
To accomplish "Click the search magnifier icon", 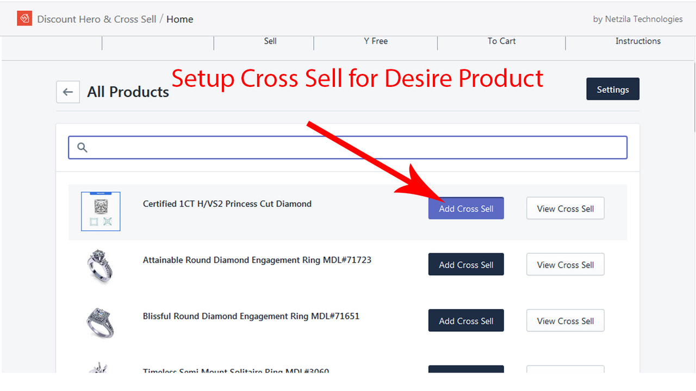I will coord(82,147).
